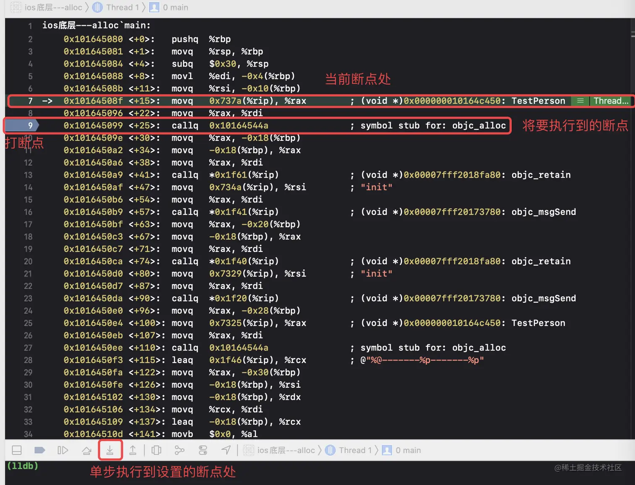Click the subq instruction on line 4
635x485 pixels.
(x=220, y=64)
